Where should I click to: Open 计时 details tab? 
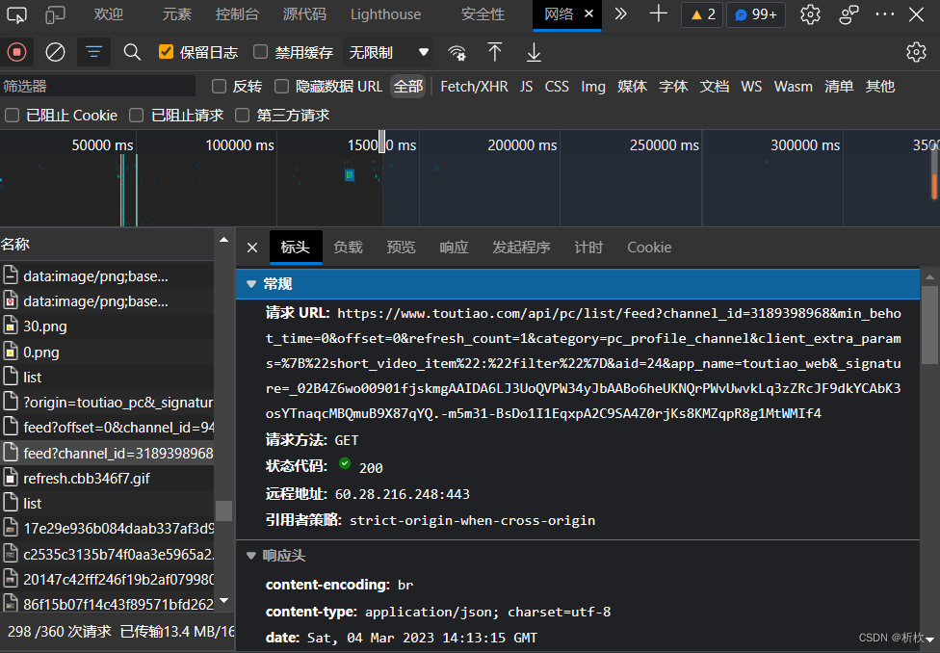tap(588, 248)
